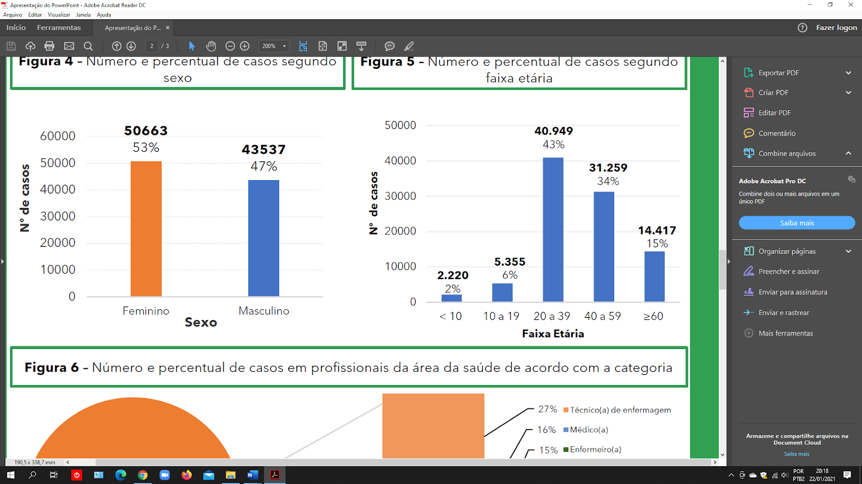Click vertical scrollbar thumb of document
Viewport: 862px width, 484px height.
(722, 269)
